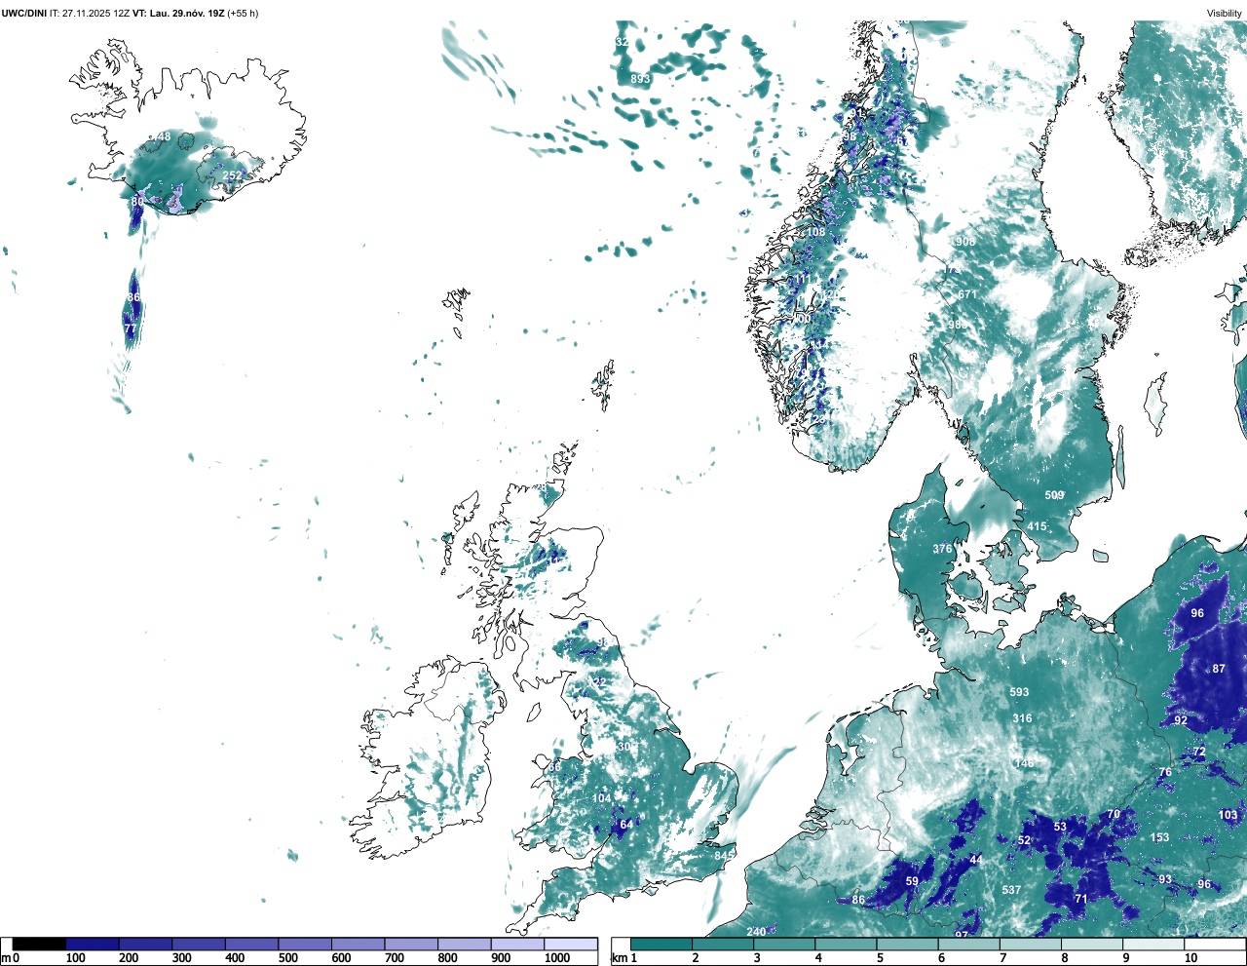Click the black 0–100 m legend swatch
Screen dimensions: 1247x966
[x=40, y=944]
